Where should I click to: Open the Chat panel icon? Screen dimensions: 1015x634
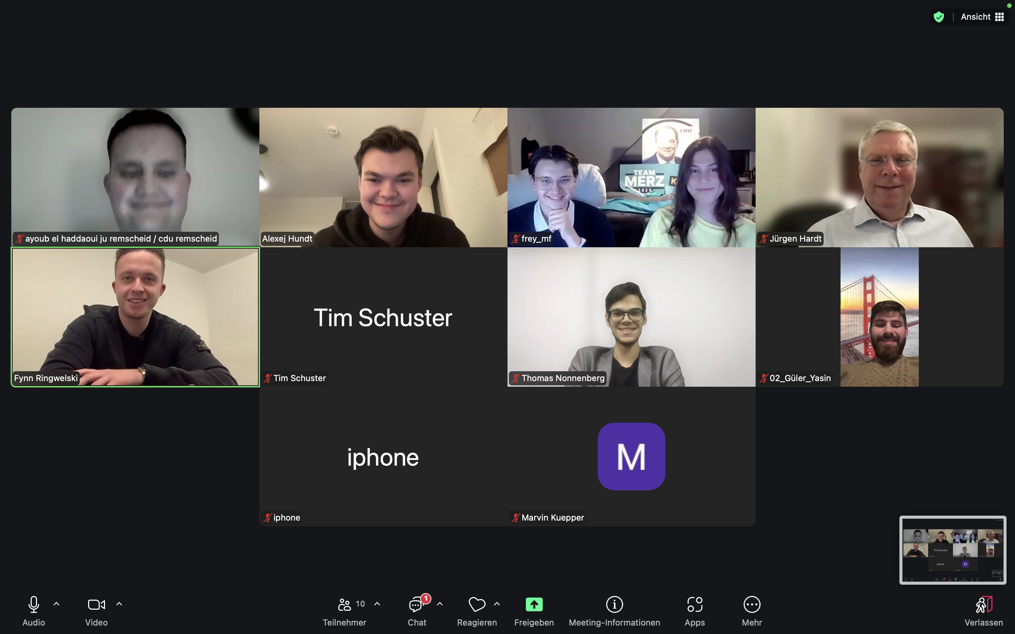[x=417, y=604]
